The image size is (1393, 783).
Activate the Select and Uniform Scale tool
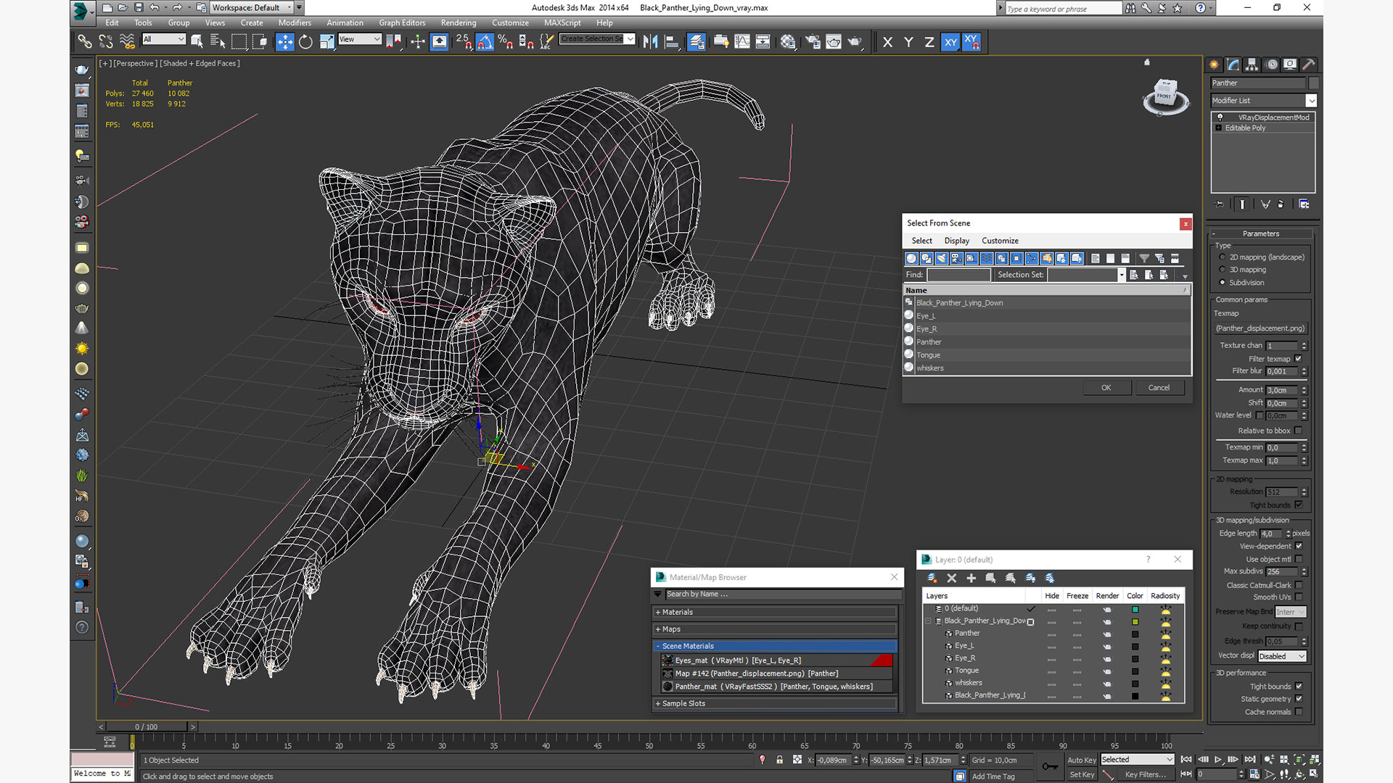[x=326, y=41]
